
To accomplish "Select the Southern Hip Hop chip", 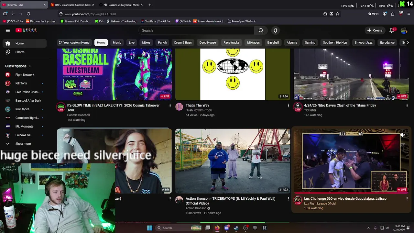I will click(335, 42).
